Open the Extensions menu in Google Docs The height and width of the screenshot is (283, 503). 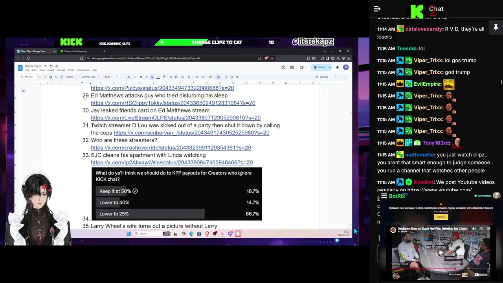(83, 70)
